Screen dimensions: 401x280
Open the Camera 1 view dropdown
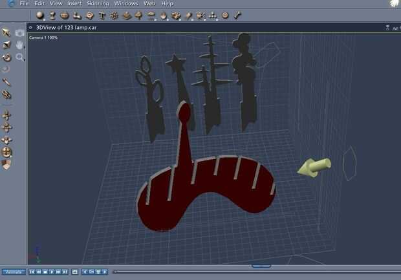click(x=43, y=38)
